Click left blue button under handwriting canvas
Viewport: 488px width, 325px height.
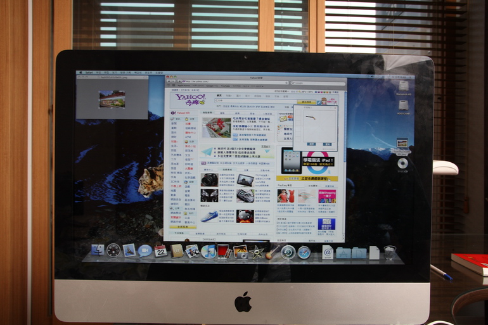(x=311, y=144)
